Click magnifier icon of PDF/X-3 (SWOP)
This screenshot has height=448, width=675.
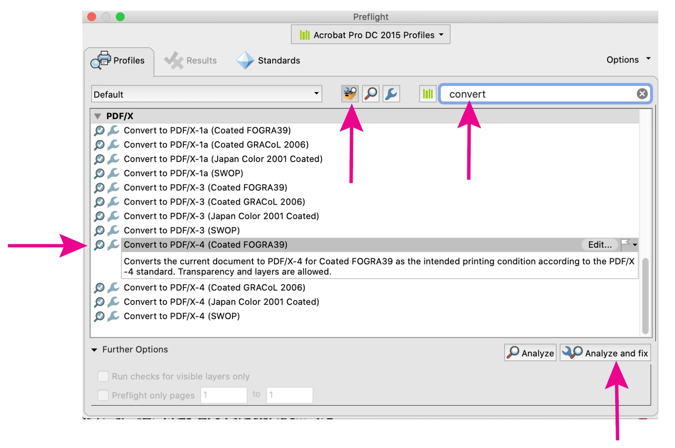click(99, 231)
